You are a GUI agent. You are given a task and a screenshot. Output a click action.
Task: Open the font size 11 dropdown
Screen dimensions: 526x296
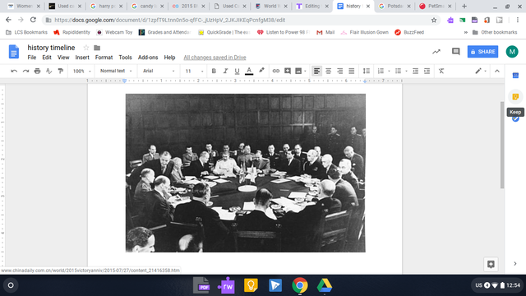(x=194, y=71)
